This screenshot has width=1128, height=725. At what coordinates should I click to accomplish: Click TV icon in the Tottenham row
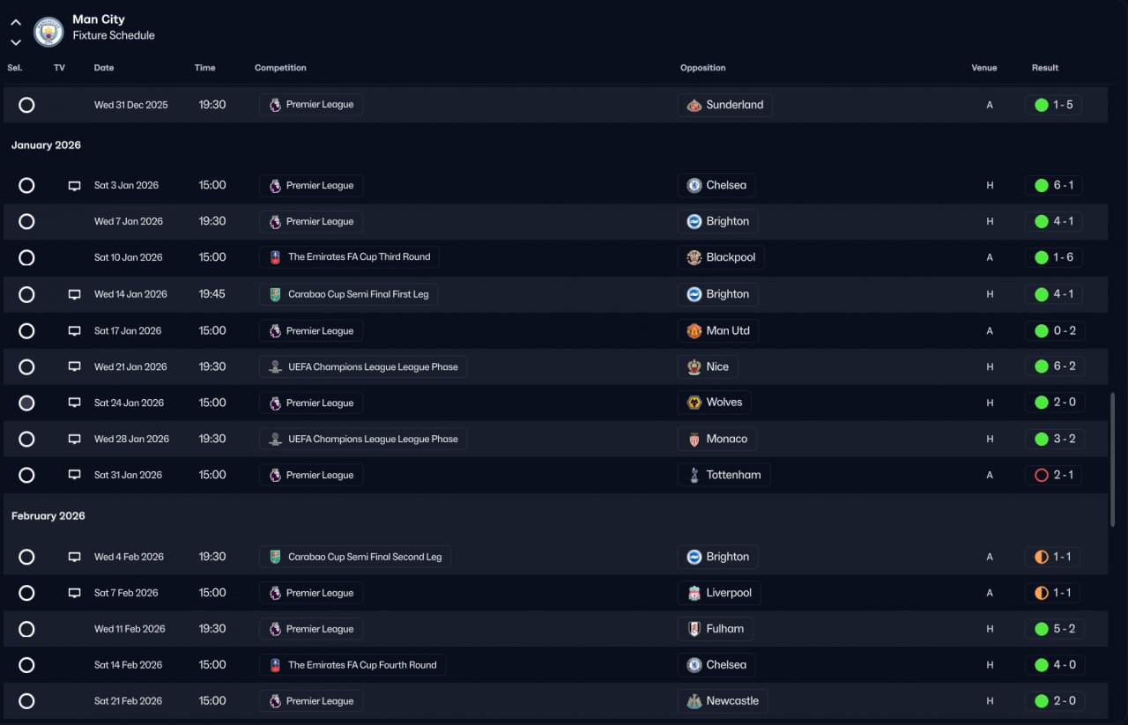click(x=75, y=476)
